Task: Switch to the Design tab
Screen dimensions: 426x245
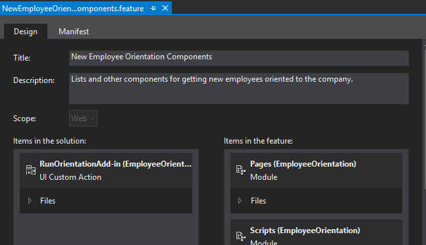Action: point(26,32)
